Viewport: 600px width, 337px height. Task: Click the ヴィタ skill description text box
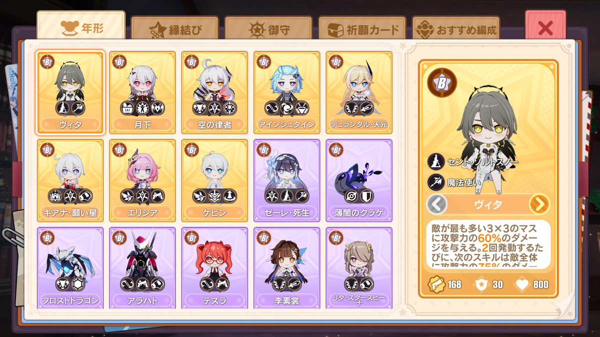pos(488,245)
